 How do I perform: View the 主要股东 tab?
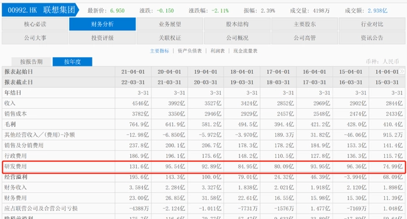(x=305, y=24)
